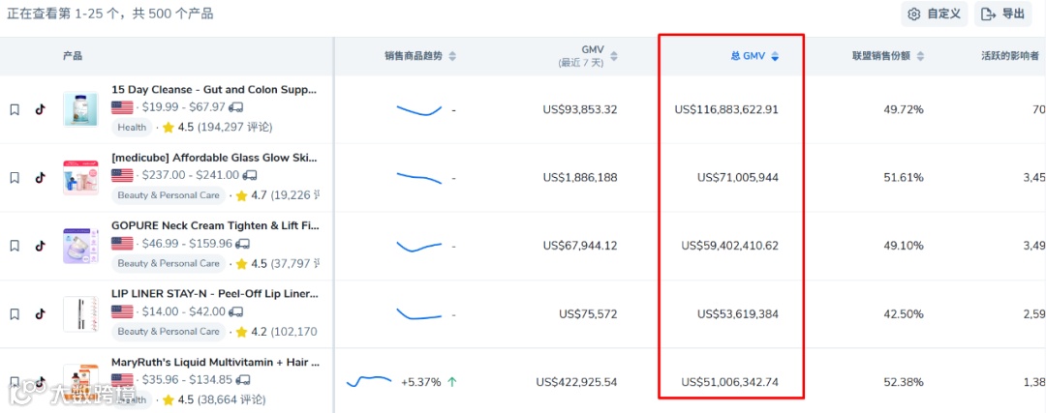This screenshot has height=413, width=1046.
Task: Click shipping truck icon in medicube row
Action: pos(250,175)
